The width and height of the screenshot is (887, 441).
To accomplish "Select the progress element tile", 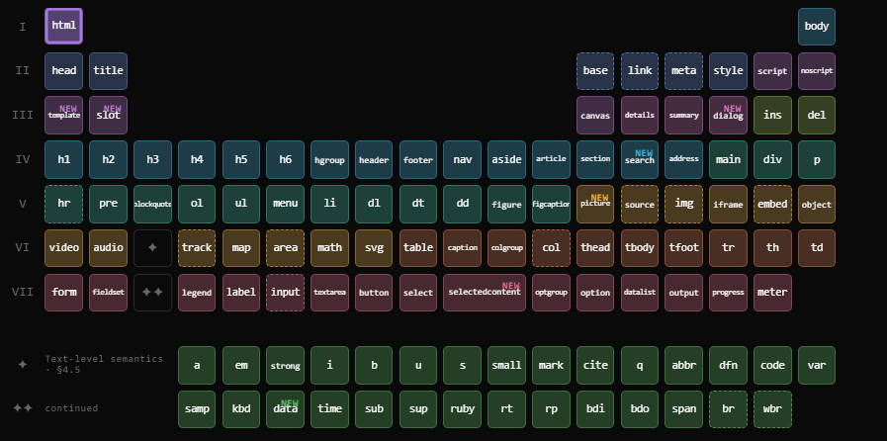I will (x=728, y=293).
